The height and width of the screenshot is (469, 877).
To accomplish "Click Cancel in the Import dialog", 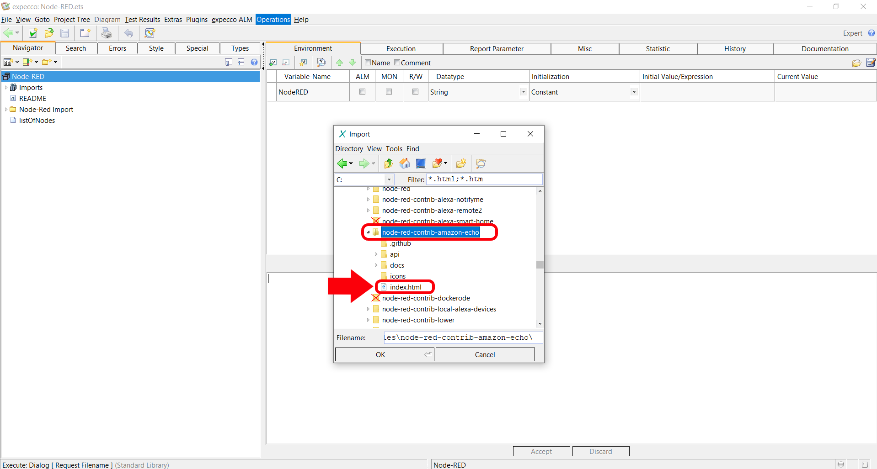I will point(485,355).
